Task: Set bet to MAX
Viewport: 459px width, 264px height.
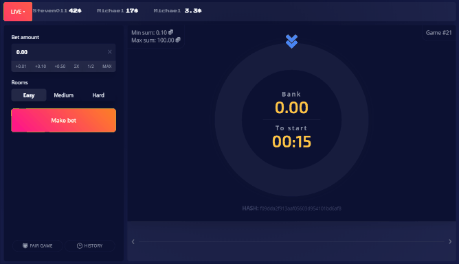Action: [107, 67]
